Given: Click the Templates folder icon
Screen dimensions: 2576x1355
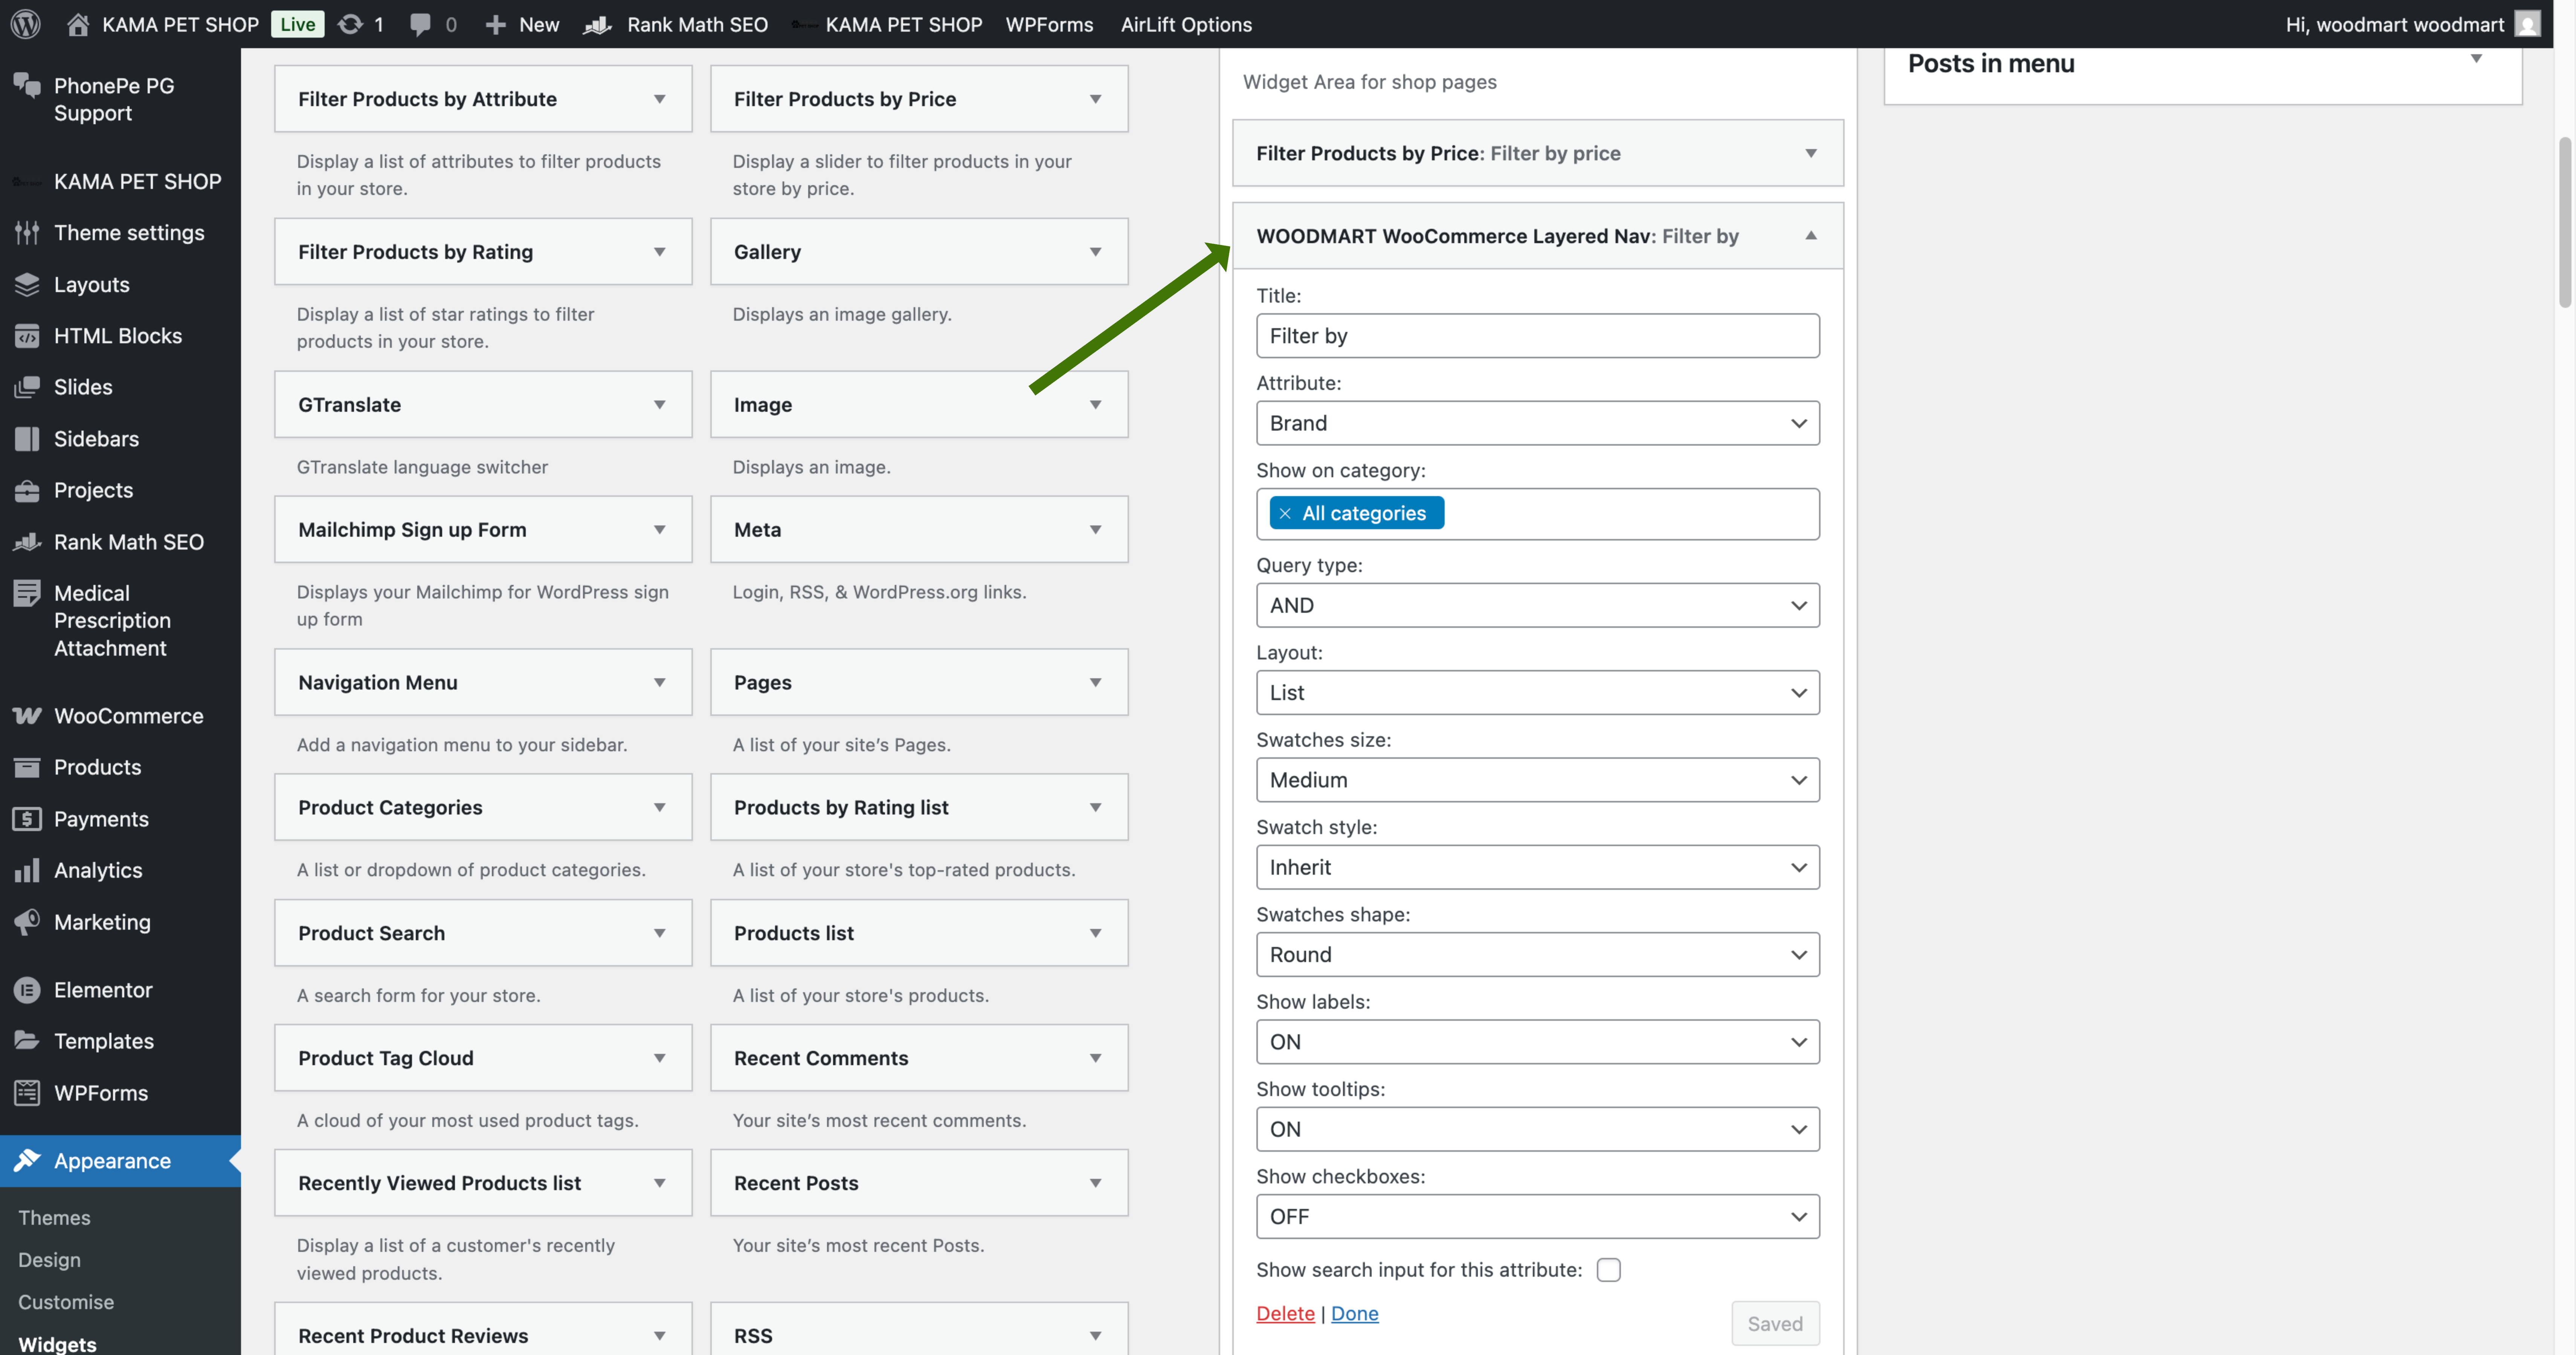Looking at the screenshot, I should [x=27, y=1040].
